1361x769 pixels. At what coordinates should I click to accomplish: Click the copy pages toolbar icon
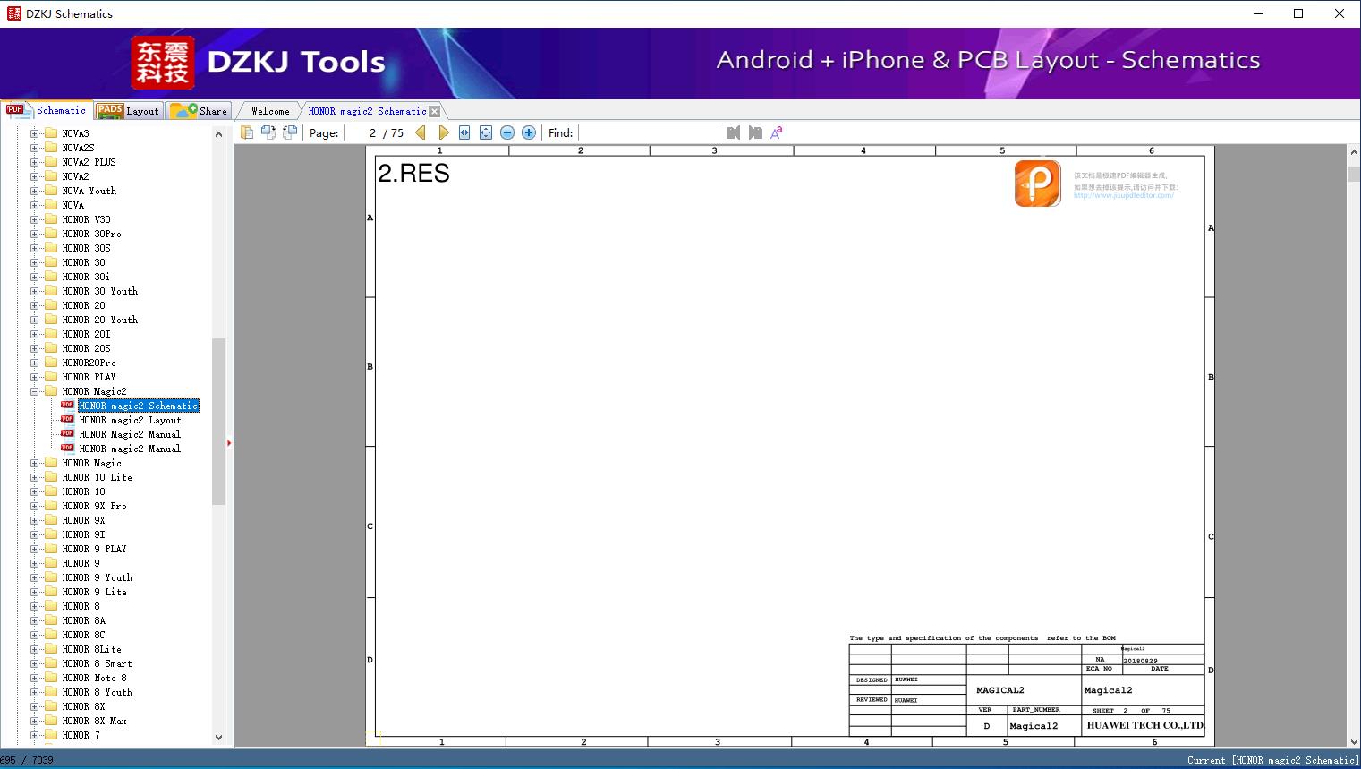(x=247, y=132)
